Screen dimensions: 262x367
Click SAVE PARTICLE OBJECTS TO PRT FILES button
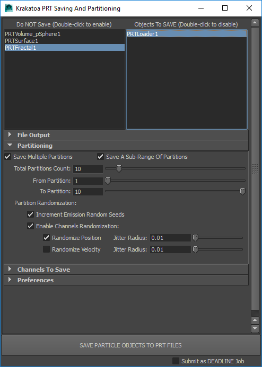(130, 345)
